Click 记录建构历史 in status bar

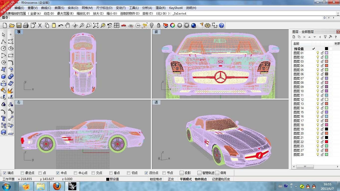coord(221,179)
